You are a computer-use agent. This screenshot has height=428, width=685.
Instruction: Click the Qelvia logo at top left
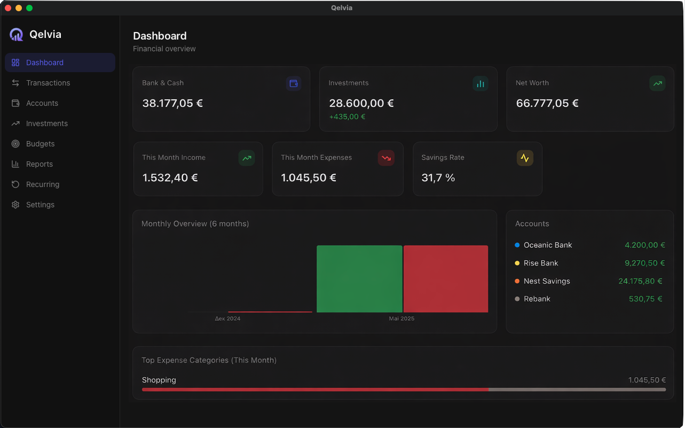(x=17, y=34)
